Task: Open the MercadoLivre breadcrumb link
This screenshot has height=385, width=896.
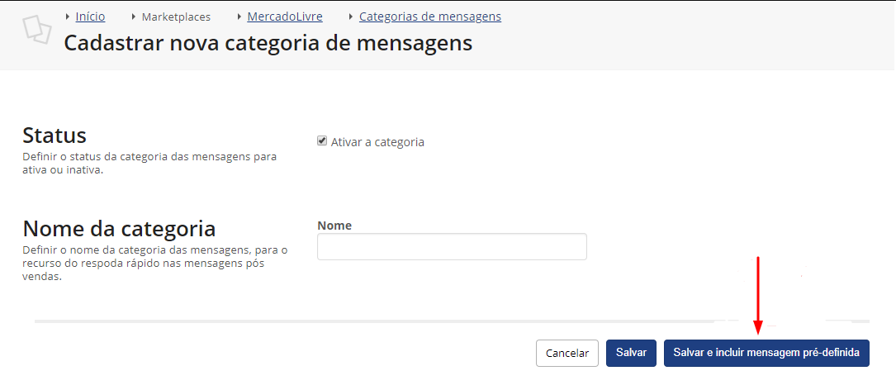Action: 285,17
